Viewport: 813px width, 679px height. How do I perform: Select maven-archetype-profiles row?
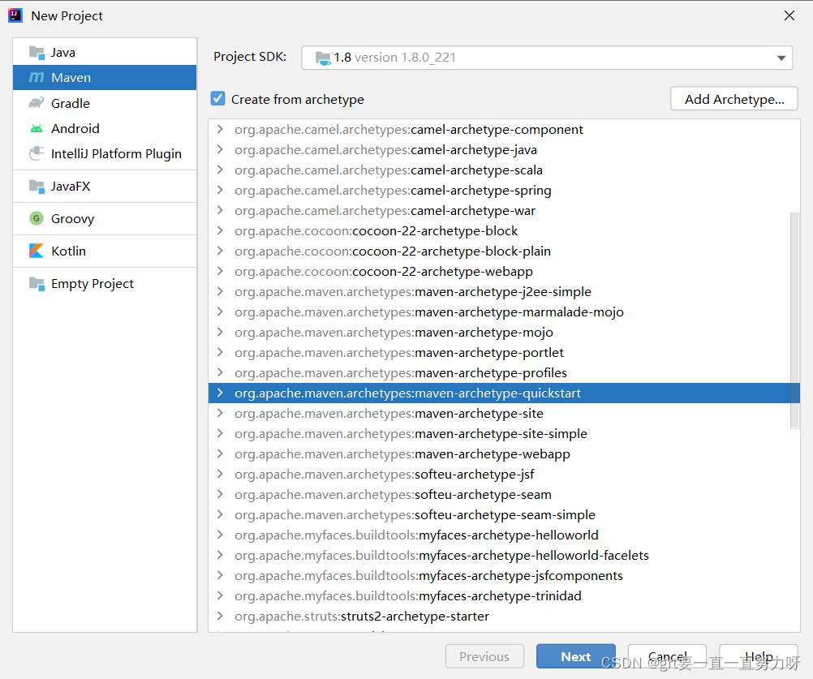[504, 372]
